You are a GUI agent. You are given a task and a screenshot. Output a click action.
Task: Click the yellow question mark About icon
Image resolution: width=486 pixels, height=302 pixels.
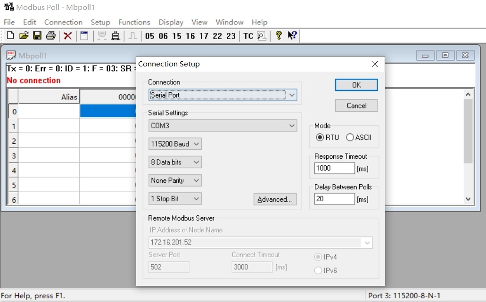(x=279, y=36)
